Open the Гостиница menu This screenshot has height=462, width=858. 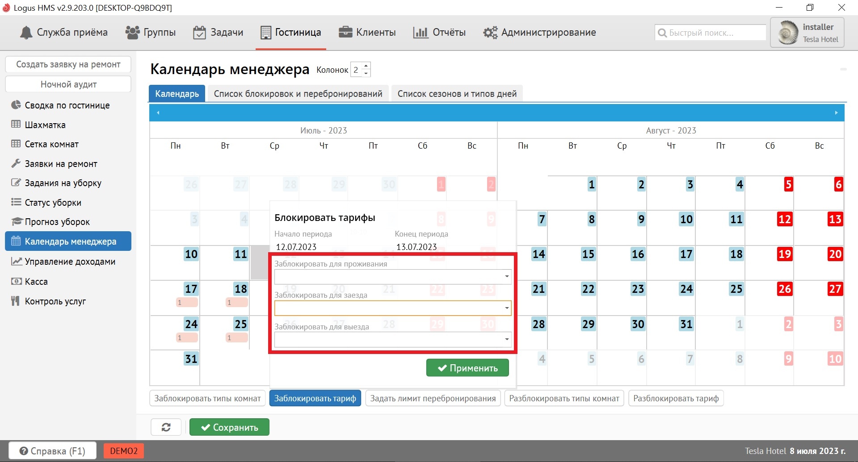(291, 32)
